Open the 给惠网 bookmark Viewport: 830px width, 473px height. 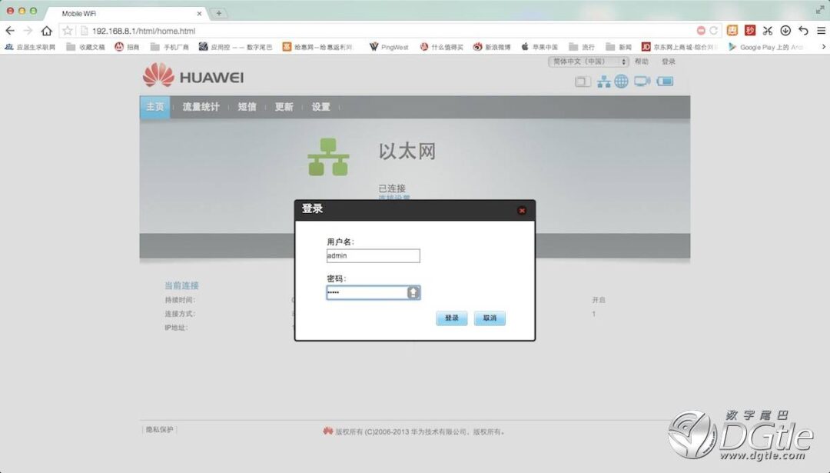317,47
